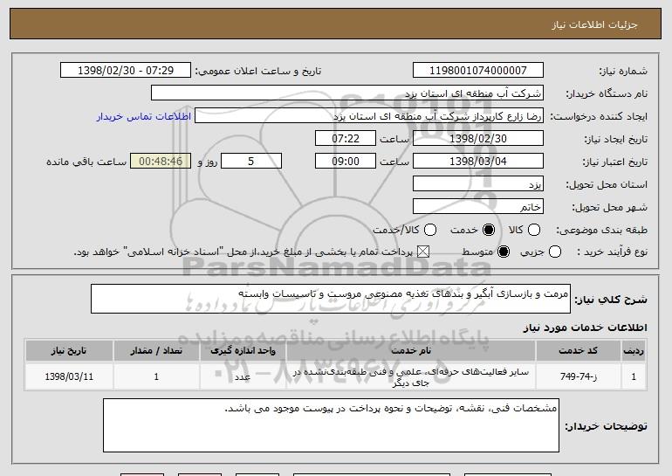
Task: Click the validity date field 1398/03/04
Action: tap(478, 162)
